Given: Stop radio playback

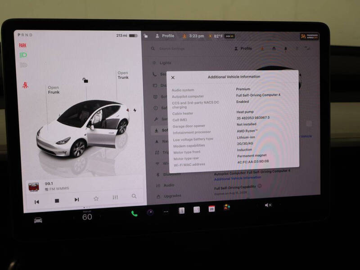Looking at the screenshot, I should (57, 201).
